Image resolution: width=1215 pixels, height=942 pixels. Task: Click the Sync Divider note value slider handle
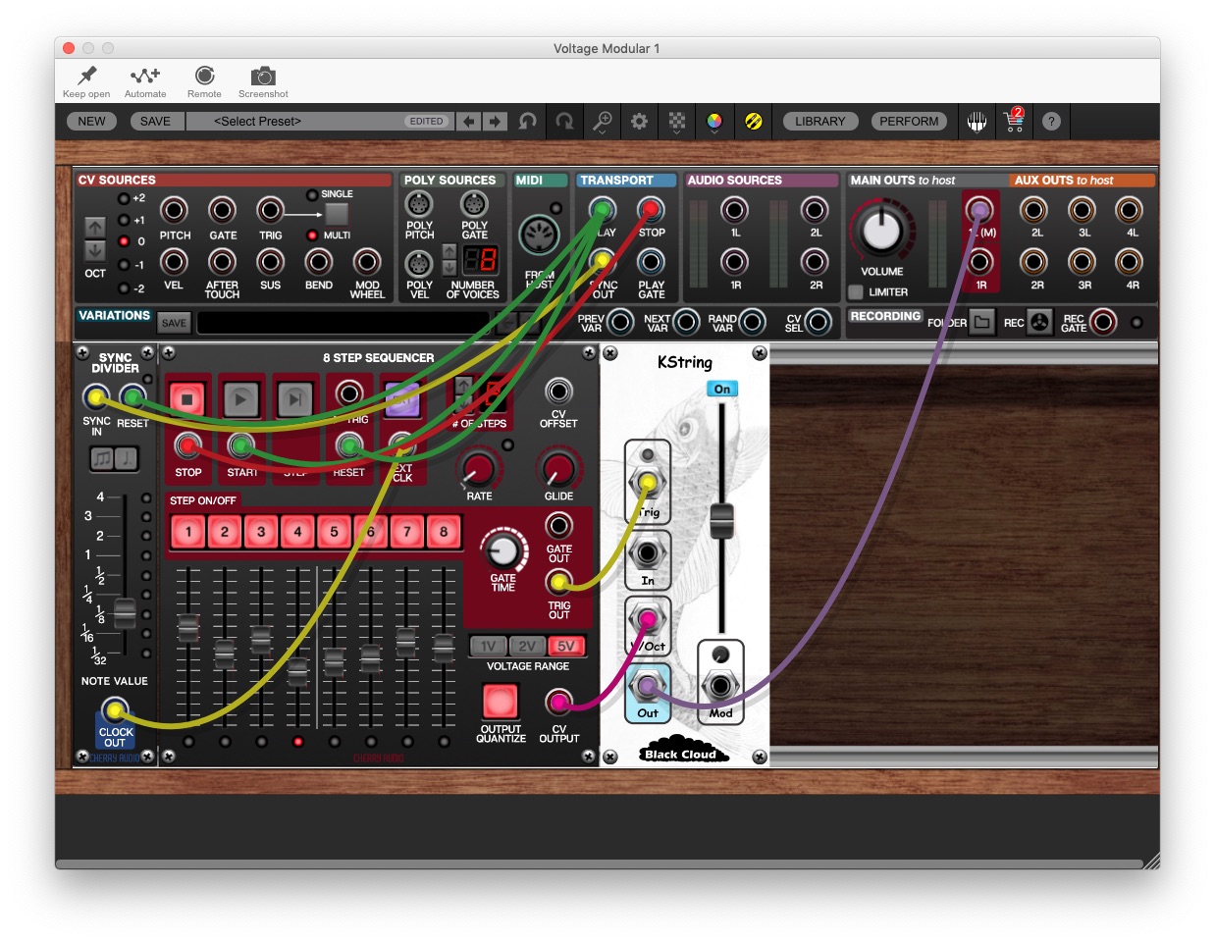point(125,613)
